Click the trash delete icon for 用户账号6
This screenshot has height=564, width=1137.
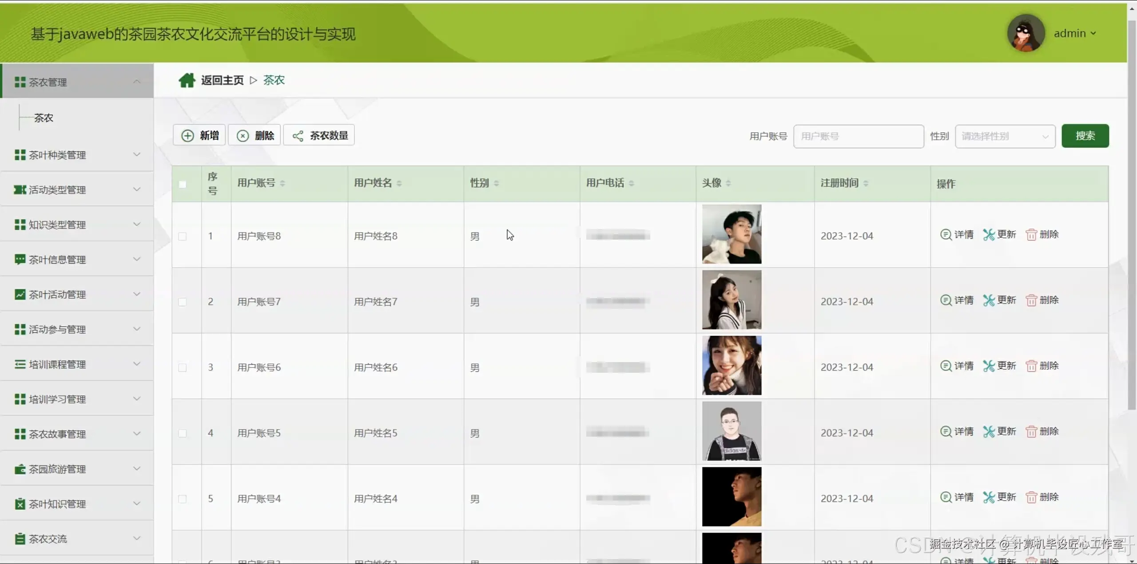(1031, 366)
